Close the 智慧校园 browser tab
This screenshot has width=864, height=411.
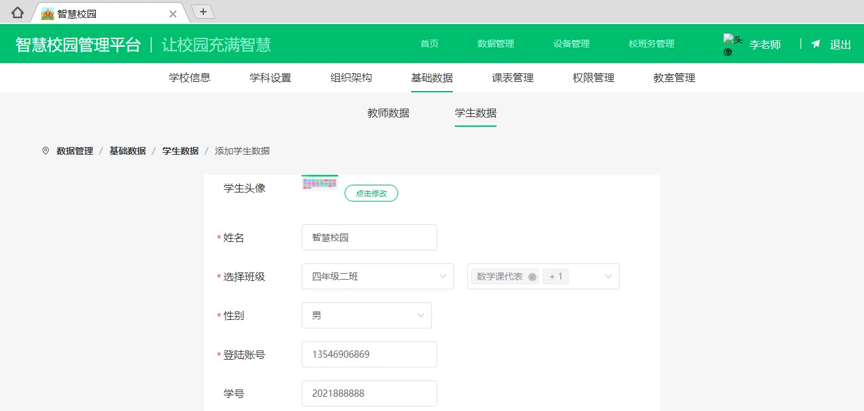(173, 14)
